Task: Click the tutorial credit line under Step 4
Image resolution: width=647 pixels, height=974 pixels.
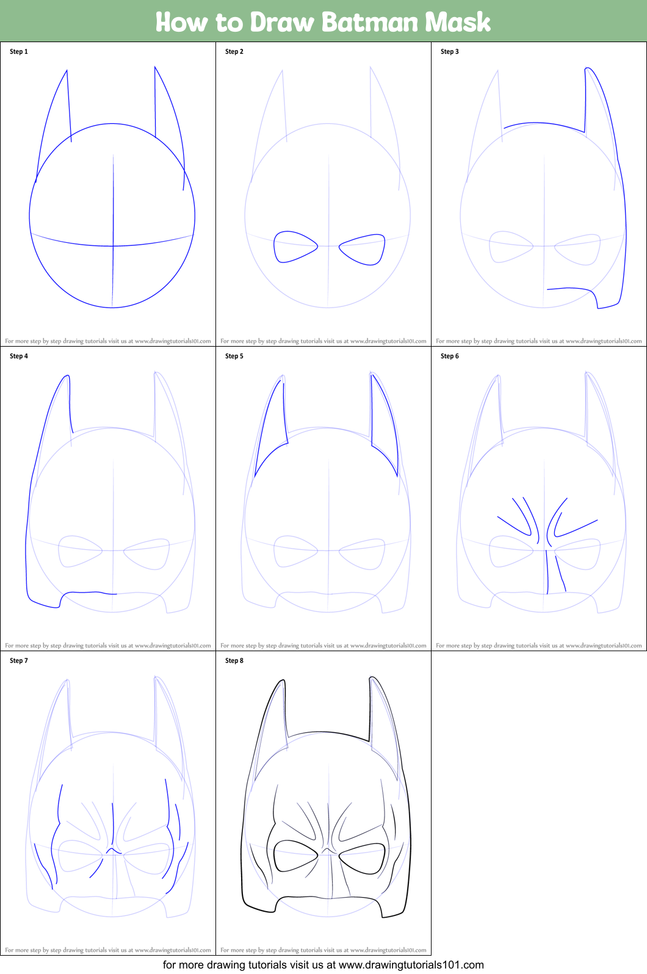Action: click(108, 645)
